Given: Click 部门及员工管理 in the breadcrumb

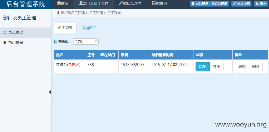Looking at the screenshot, I should (x=73, y=13).
